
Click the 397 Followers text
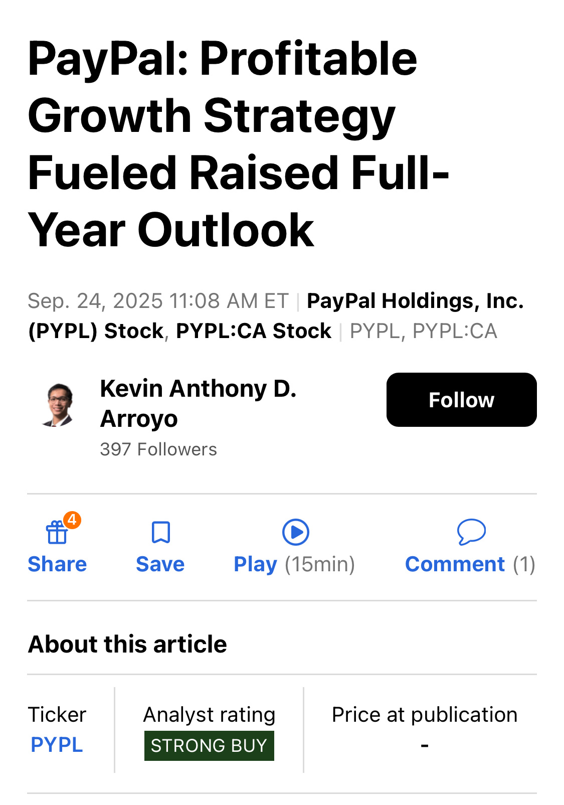(x=158, y=449)
